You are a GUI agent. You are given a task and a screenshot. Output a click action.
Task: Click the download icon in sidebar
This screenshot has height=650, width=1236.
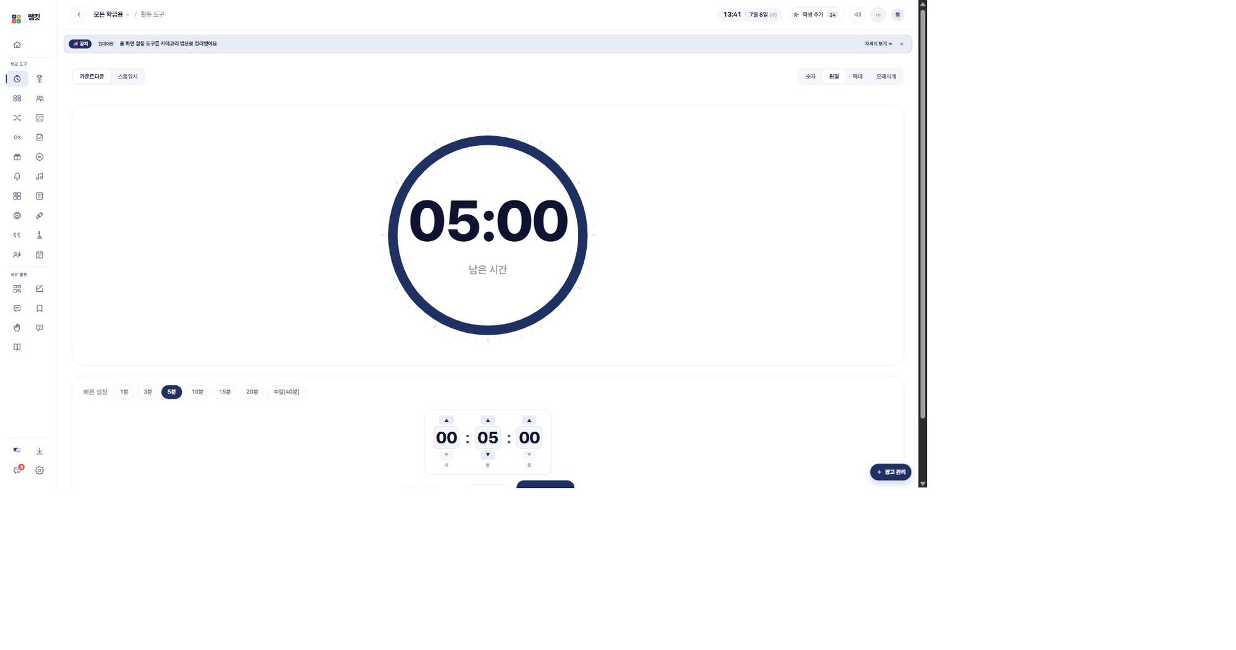(x=40, y=451)
